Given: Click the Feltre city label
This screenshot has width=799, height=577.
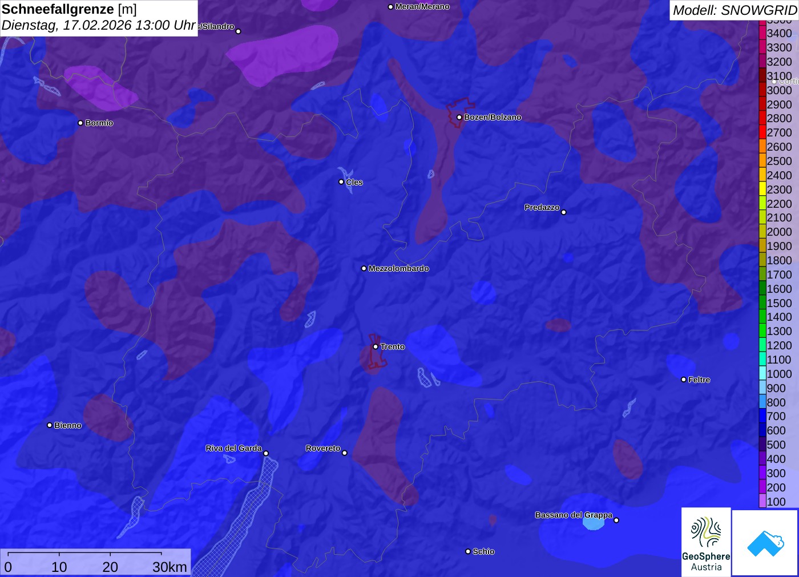Looking at the screenshot, I should pos(699,380).
